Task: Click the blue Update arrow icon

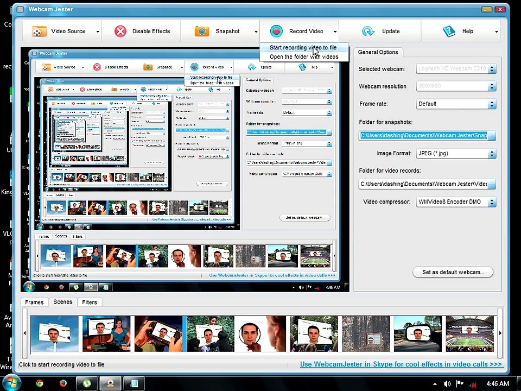Action: [368, 31]
